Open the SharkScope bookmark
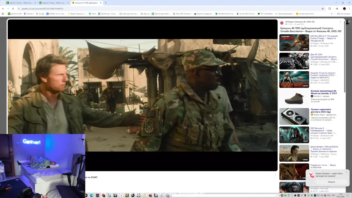 pyautogui.click(x=107, y=13)
